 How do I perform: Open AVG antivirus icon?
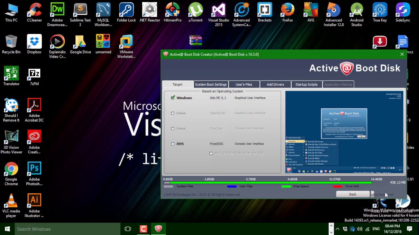point(311,13)
